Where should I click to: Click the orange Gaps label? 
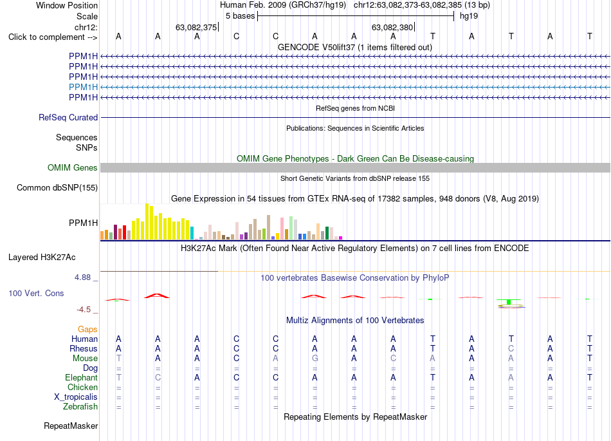[x=87, y=330]
